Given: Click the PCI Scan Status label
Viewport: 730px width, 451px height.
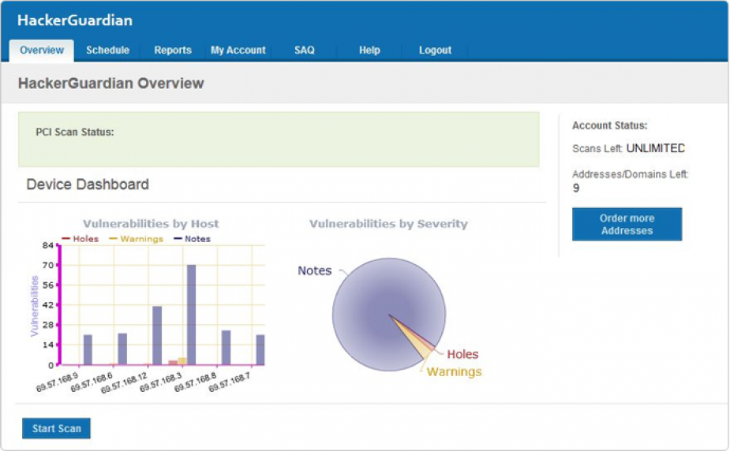Looking at the screenshot, I should (x=75, y=132).
